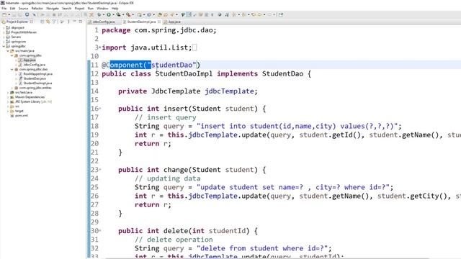Toggle the highlighted button in main toolbar
The image size is (461, 259).
tap(189, 14)
